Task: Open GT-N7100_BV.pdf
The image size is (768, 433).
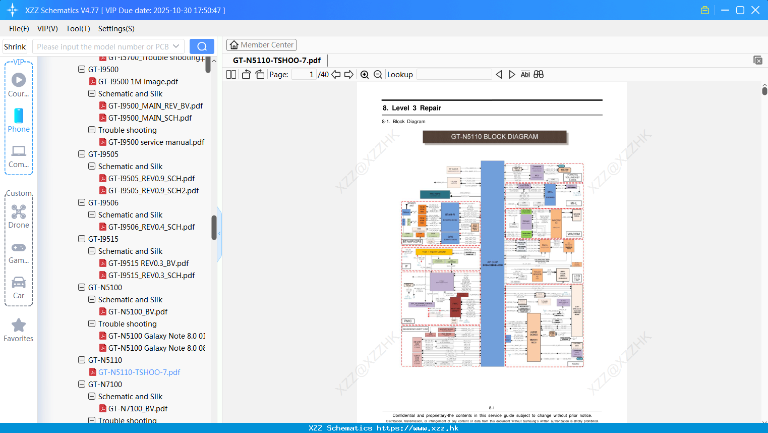Action: click(138, 408)
